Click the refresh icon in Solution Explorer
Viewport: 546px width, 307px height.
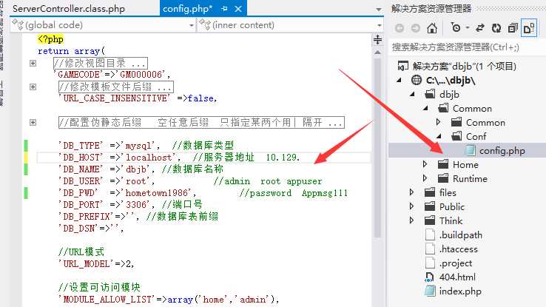496,28
